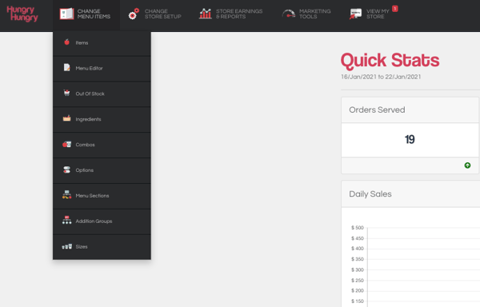Open the Marketing Tools menu
480x307 pixels.
[306, 14]
